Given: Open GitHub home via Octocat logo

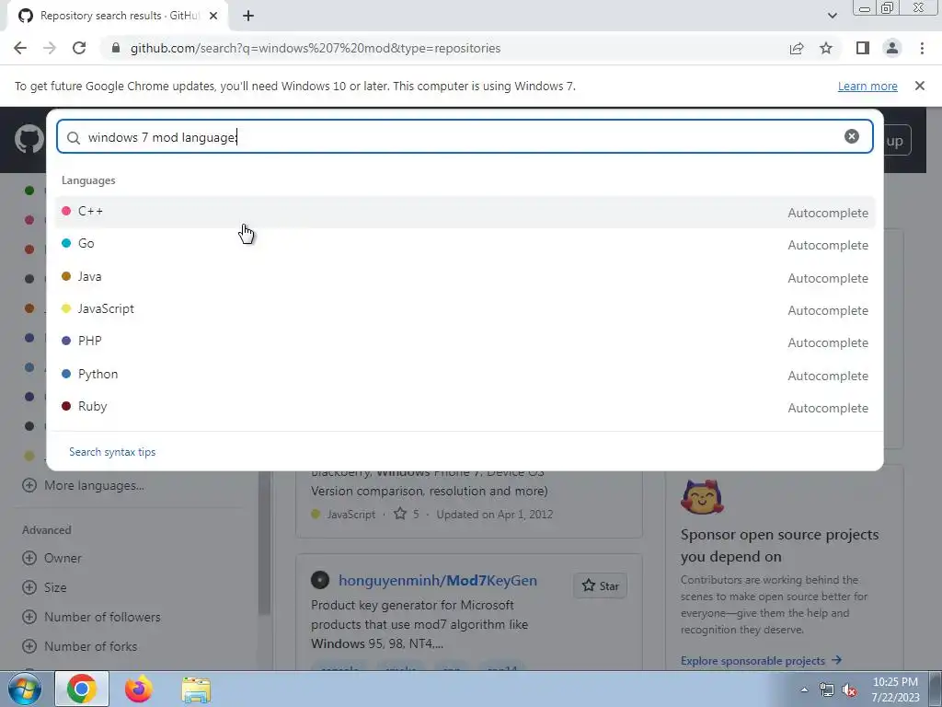Looking at the screenshot, I should tap(29, 140).
